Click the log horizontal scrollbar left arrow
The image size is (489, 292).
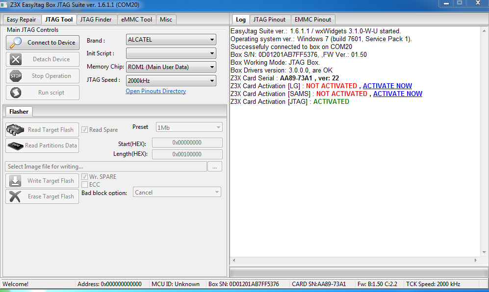tap(234, 260)
